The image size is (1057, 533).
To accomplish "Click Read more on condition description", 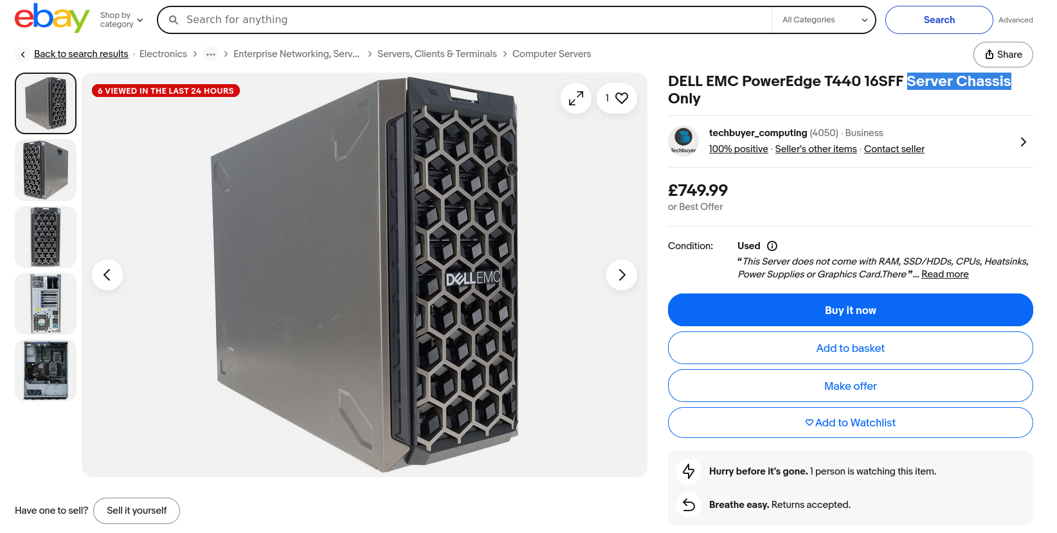I will coord(945,274).
